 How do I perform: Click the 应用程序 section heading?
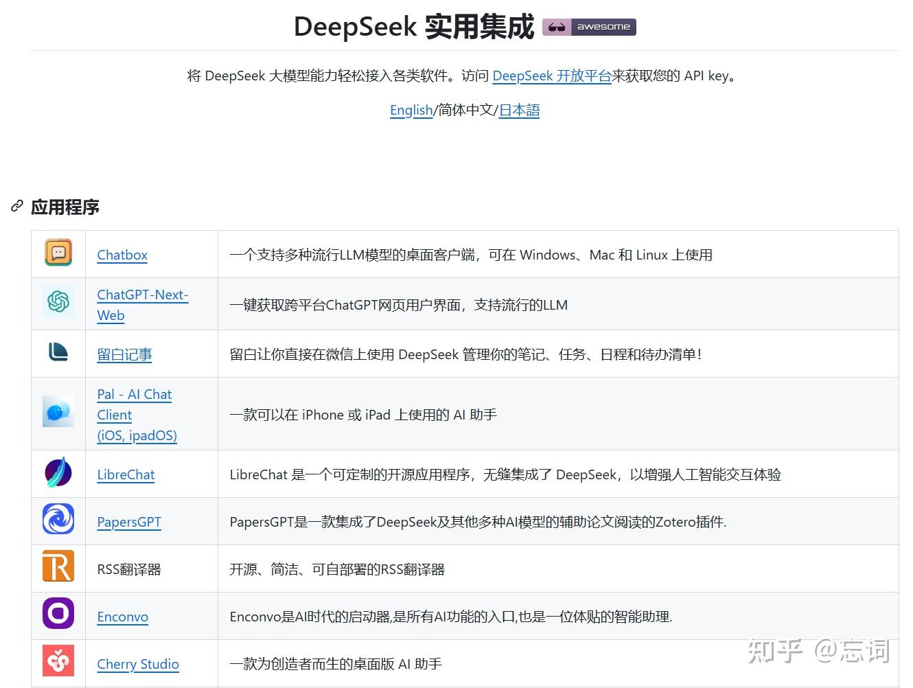click(x=65, y=206)
